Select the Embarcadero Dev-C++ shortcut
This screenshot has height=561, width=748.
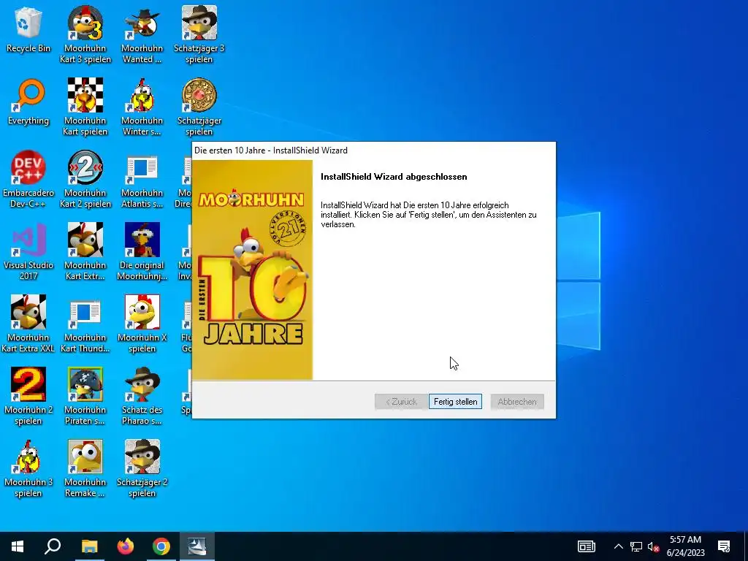click(28, 180)
